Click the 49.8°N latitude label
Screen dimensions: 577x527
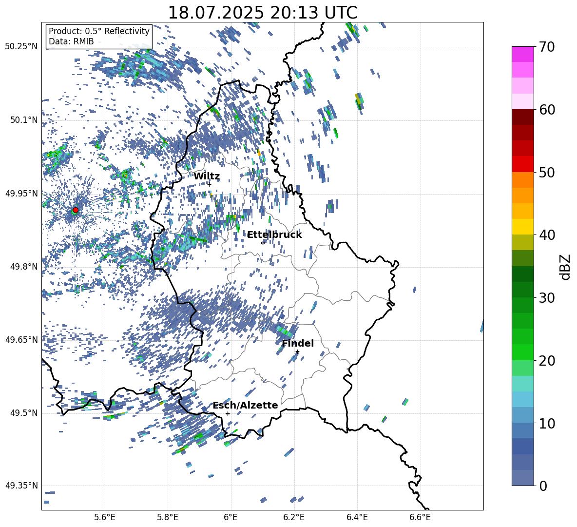(23, 267)
